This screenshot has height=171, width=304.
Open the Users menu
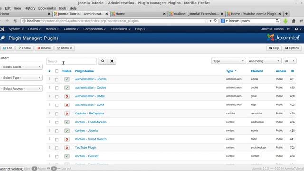pyautogui.click(x=35, y=29)
